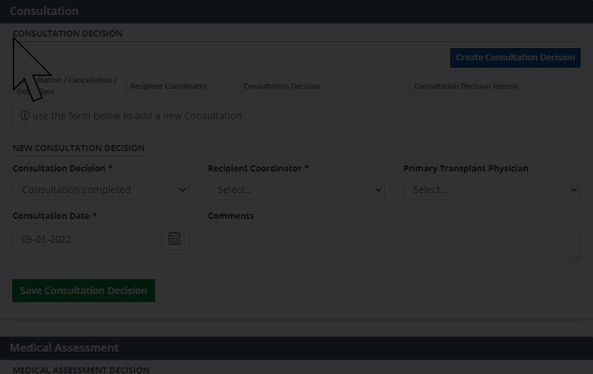Click the New Consultation Decision section heading
Image resolution: width=593 pixels, height=374 pixels.
pos(79,148)
